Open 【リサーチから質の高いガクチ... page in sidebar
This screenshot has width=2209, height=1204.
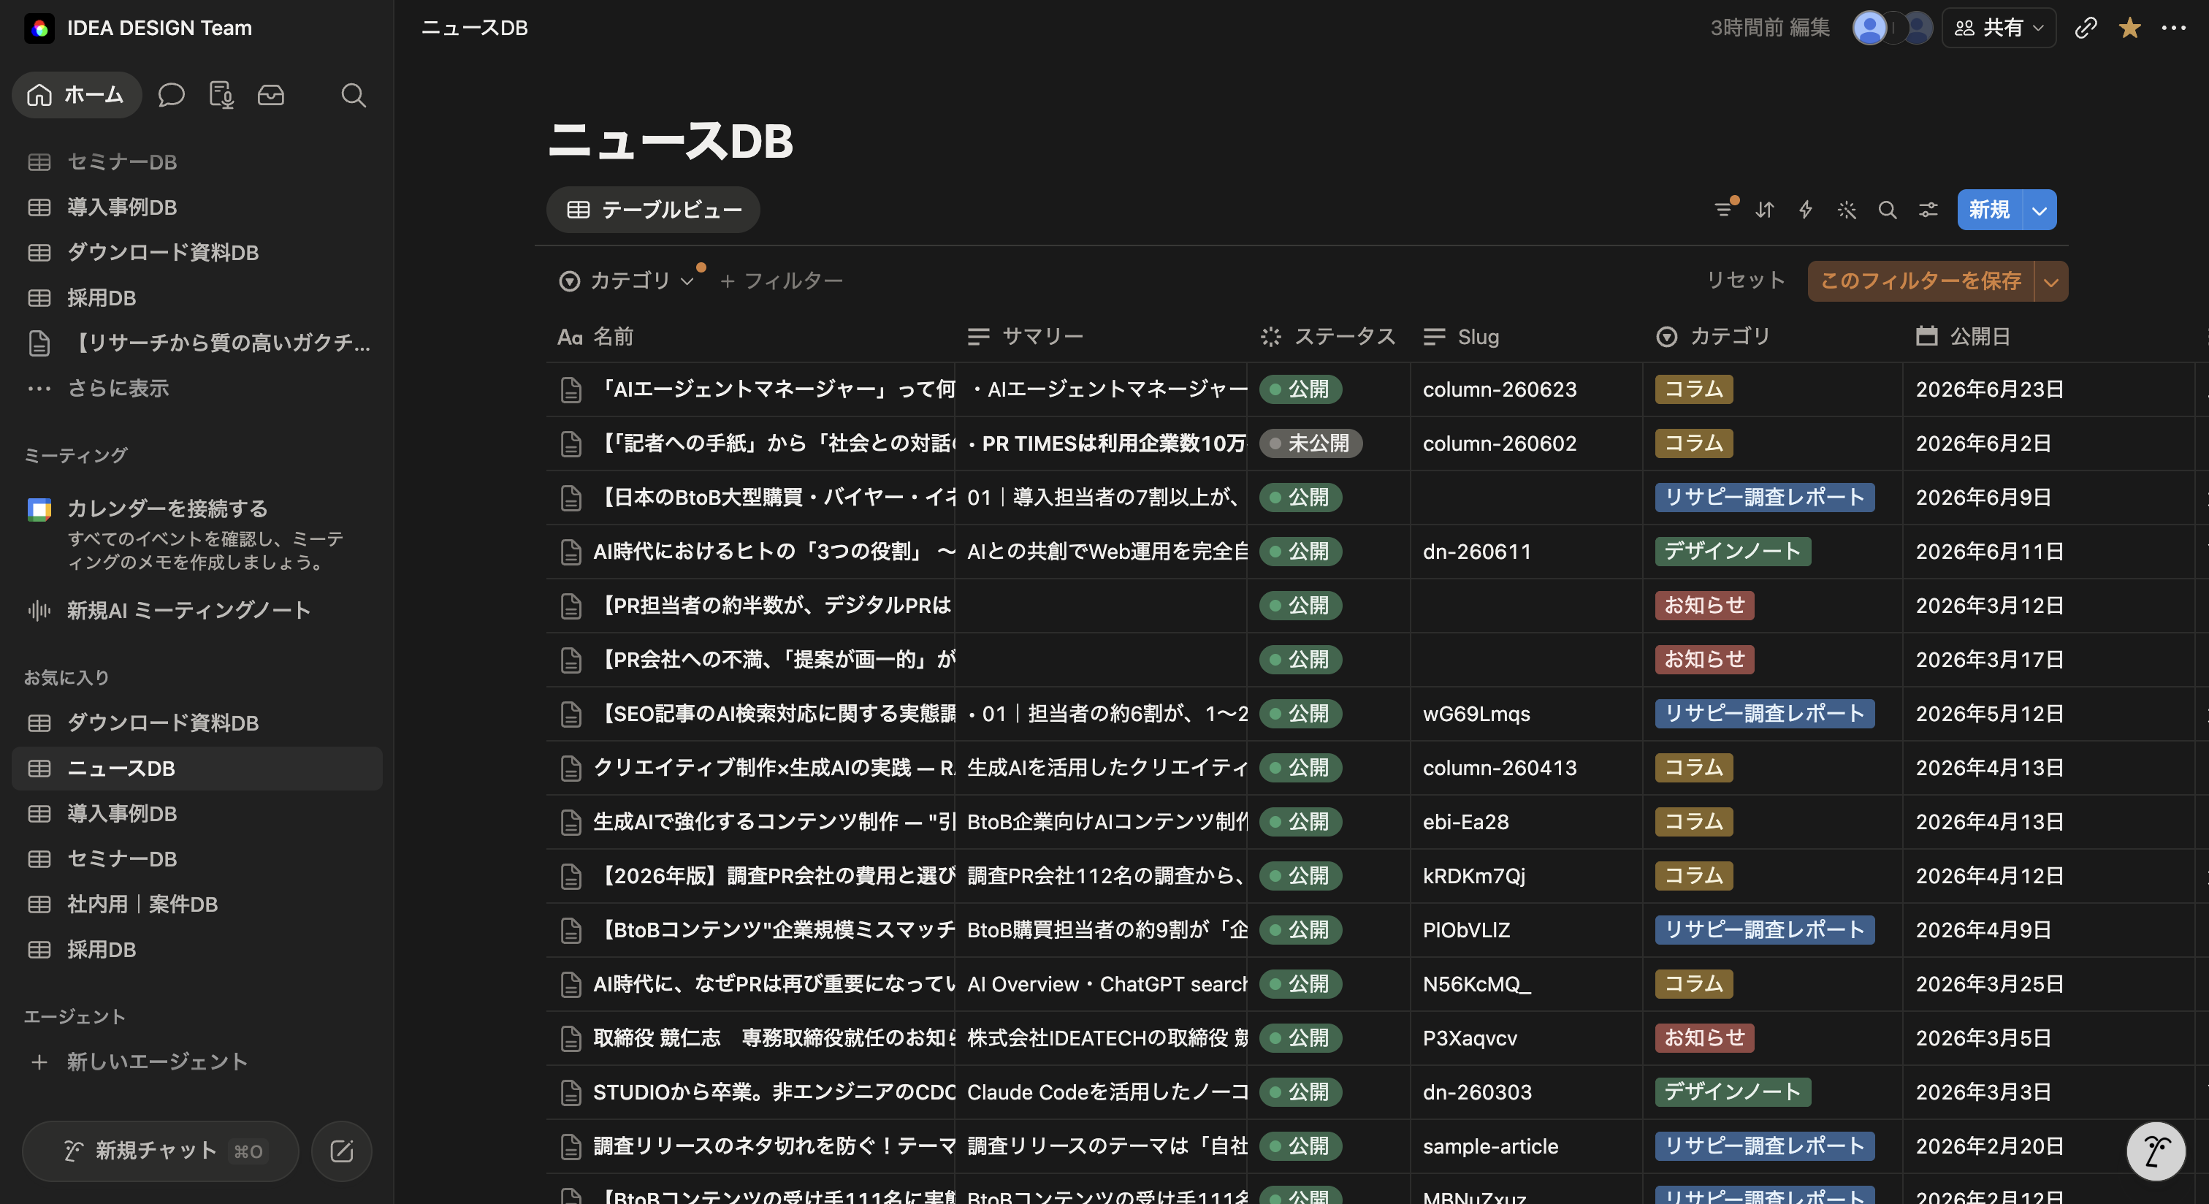pos(220,343)
